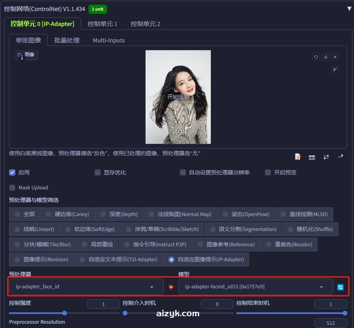Switch to the 控制单元 1 tab

(x=102, y=24)
